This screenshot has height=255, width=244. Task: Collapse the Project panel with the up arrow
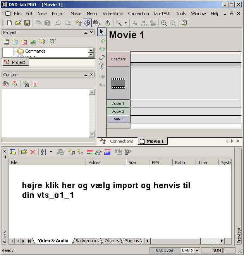point(86,33)
